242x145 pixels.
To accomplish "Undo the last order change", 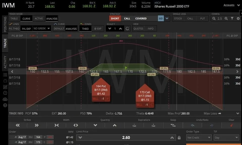I will pyautogui.click(x=192, y=125).
